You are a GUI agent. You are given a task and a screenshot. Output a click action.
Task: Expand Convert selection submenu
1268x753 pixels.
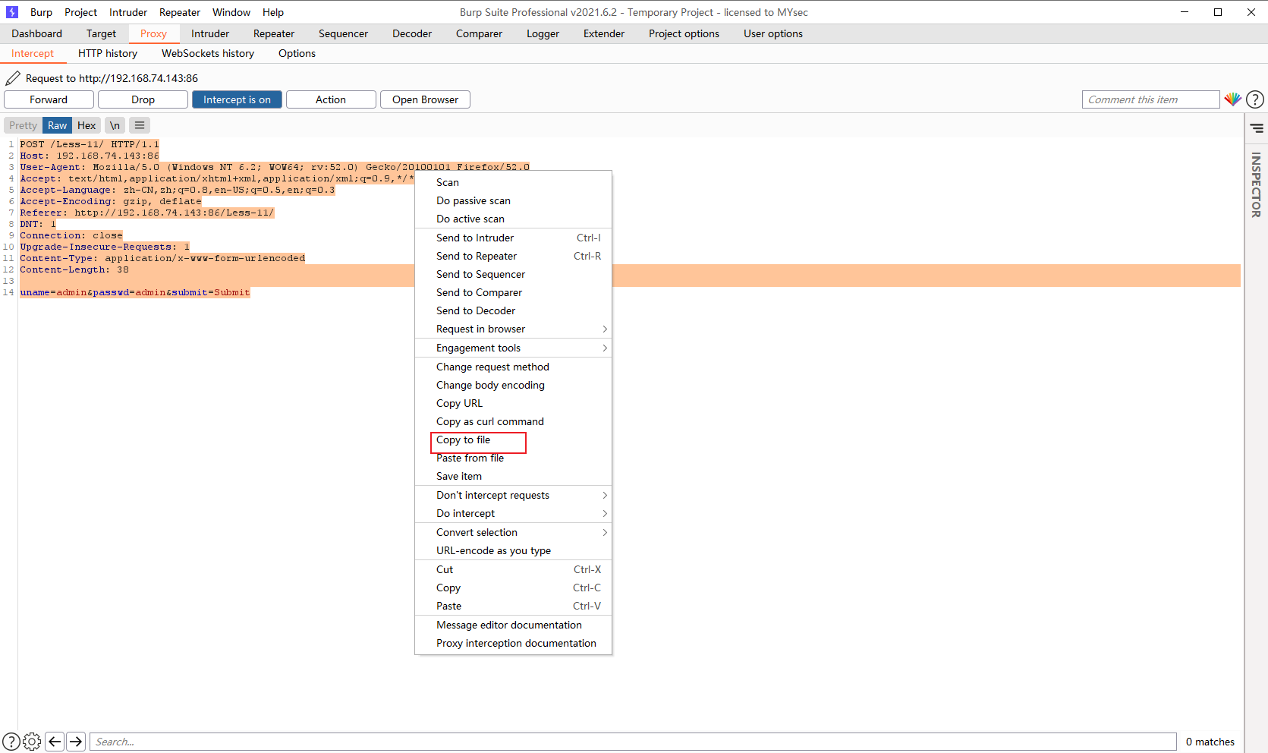pyautogui.click(x=513, y=532)
